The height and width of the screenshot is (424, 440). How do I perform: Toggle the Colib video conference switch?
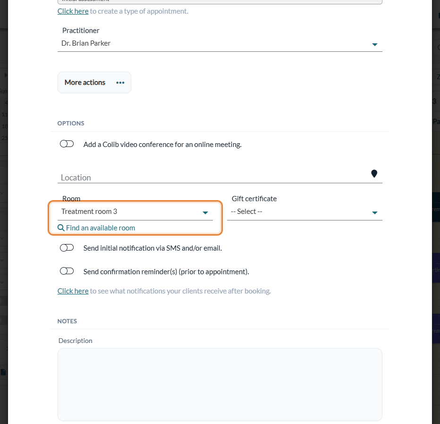67,144
